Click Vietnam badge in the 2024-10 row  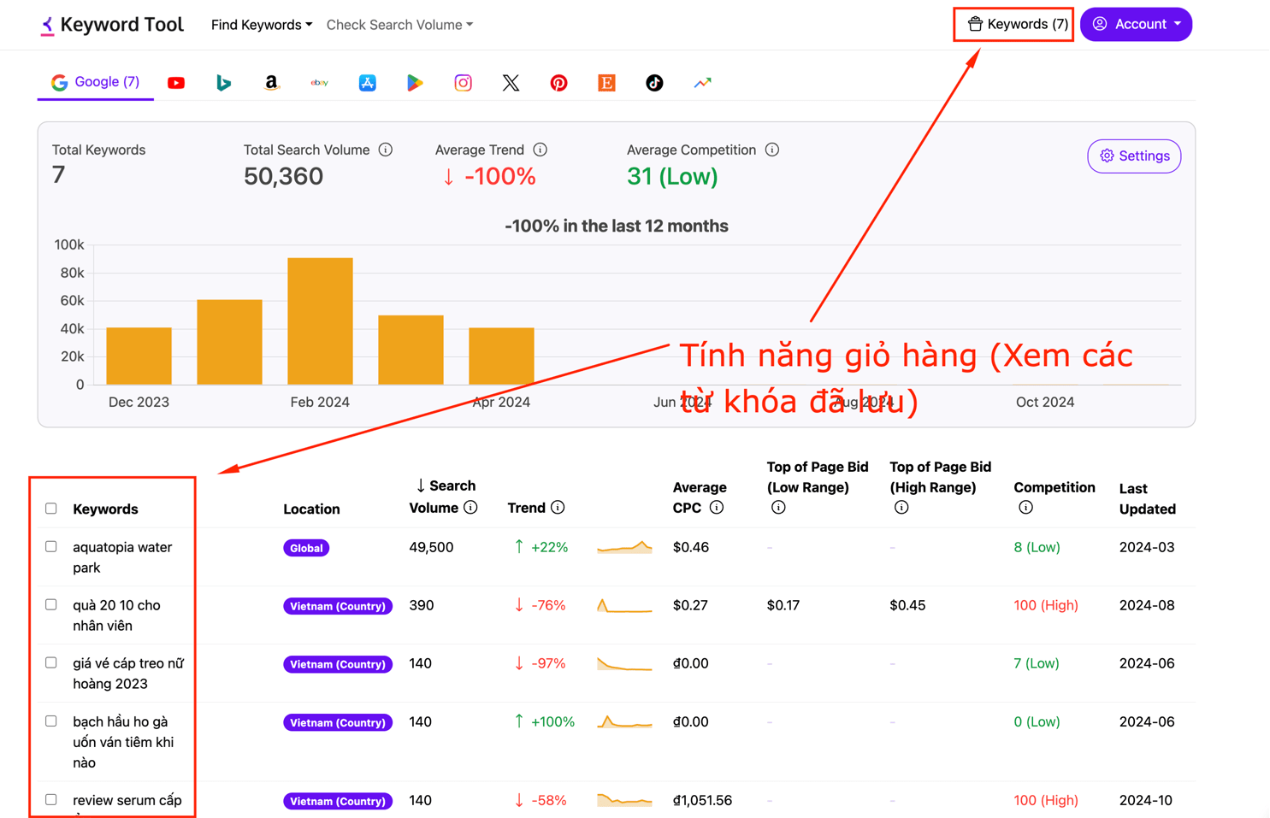click(x=338, y=801)
